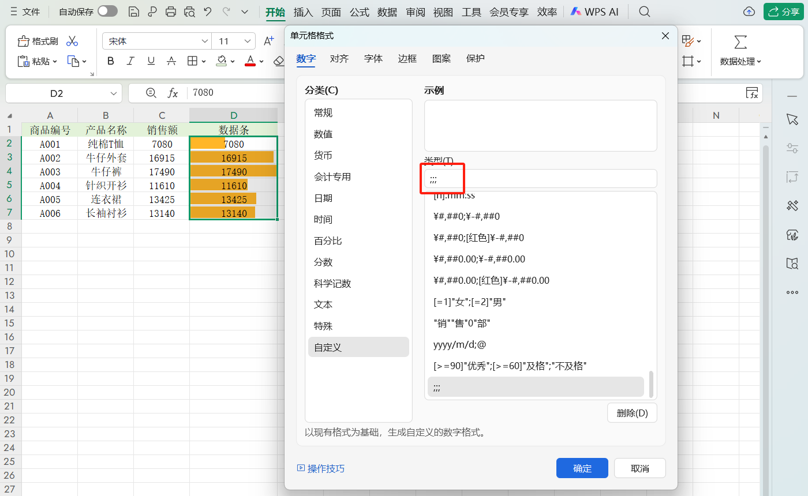Switch to the 插入 ribbon tab

[303, 11]
